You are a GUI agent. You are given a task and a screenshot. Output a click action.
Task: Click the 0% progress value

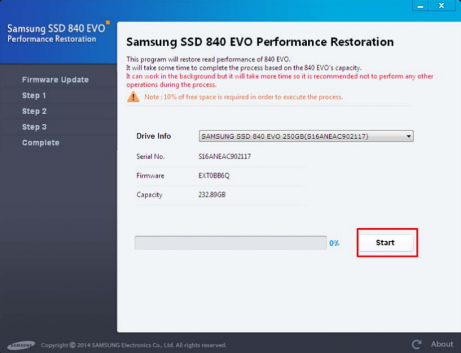[x=334, y=243]
